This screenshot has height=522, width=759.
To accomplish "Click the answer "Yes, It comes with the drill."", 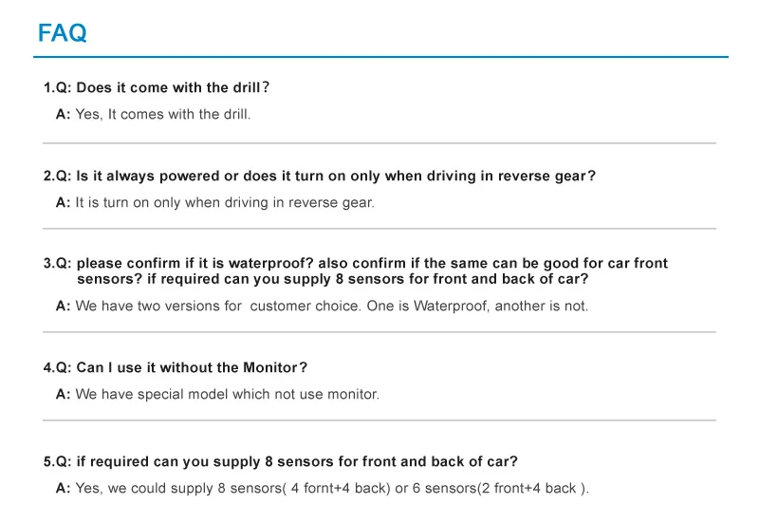I will pos(163,115).
